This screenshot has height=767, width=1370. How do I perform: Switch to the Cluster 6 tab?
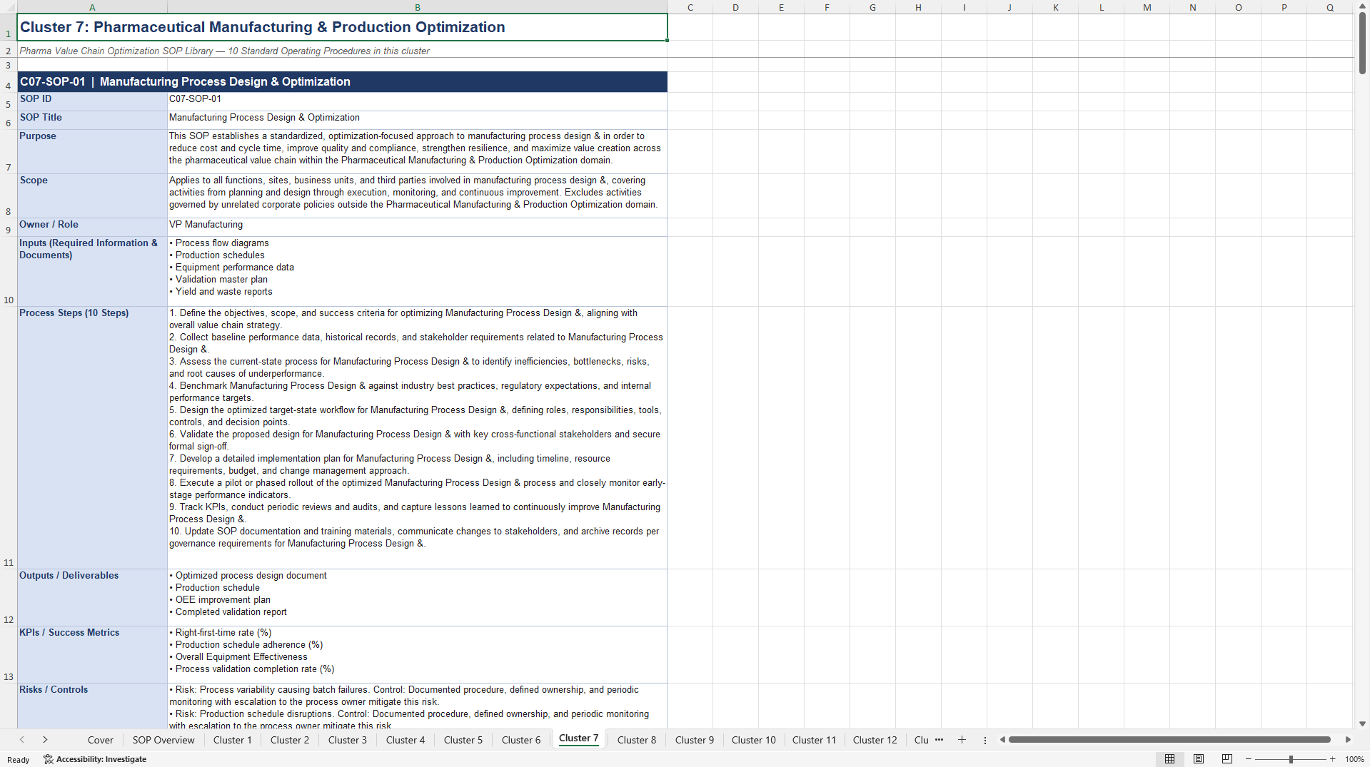(x=521, y=740)
